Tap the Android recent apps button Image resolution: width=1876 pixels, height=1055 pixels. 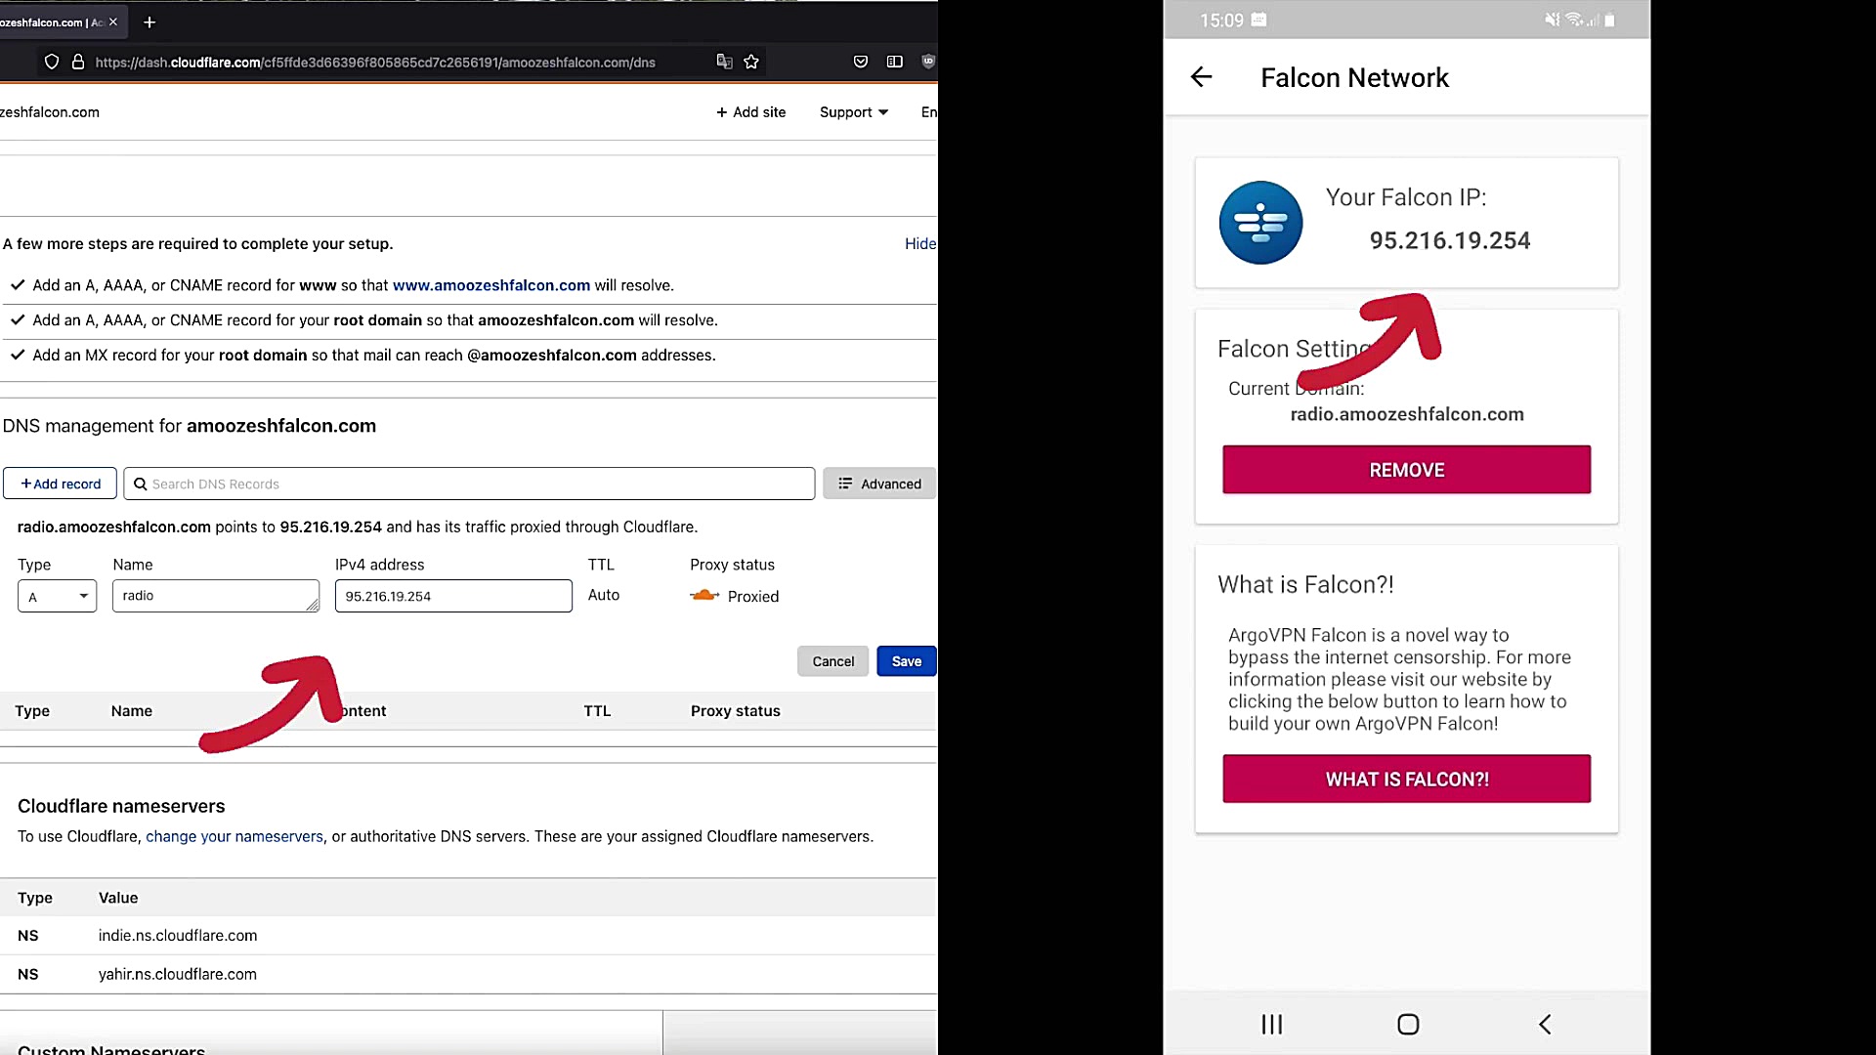click(x=1271, y=1024)
